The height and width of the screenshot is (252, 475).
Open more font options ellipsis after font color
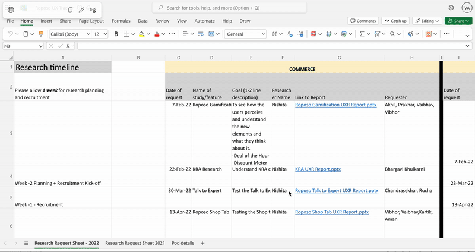tap(172, 34)
